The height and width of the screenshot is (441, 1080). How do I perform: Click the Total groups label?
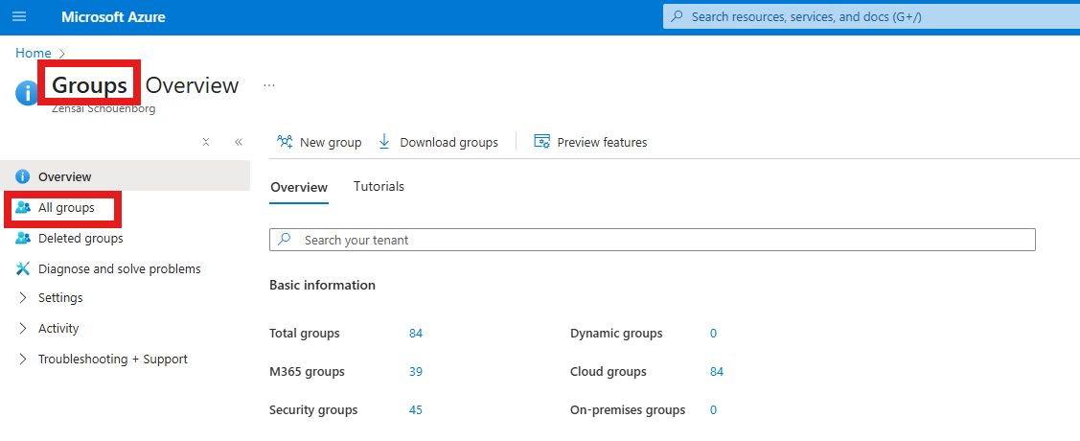point(305,334)
